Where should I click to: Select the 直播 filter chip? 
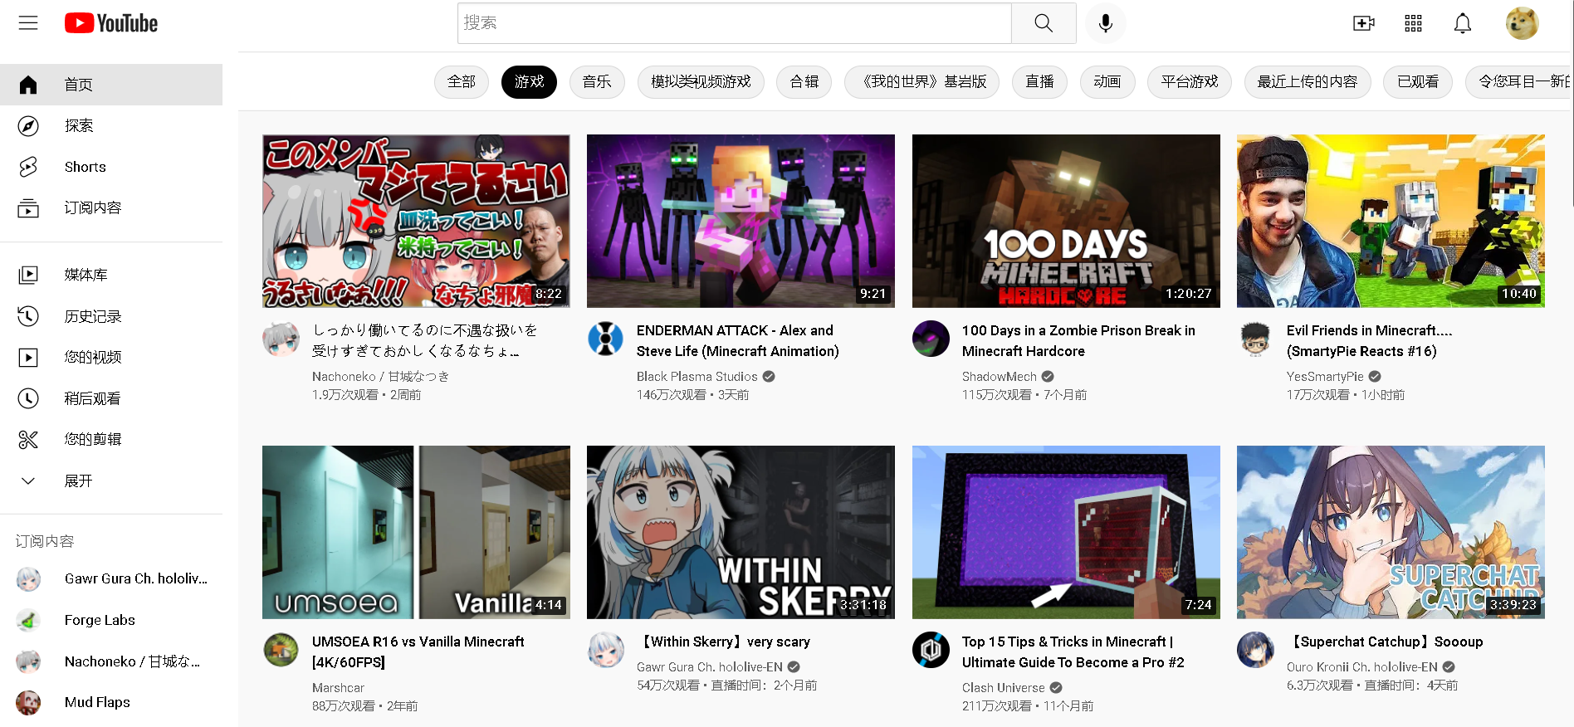coord(1039,82)
